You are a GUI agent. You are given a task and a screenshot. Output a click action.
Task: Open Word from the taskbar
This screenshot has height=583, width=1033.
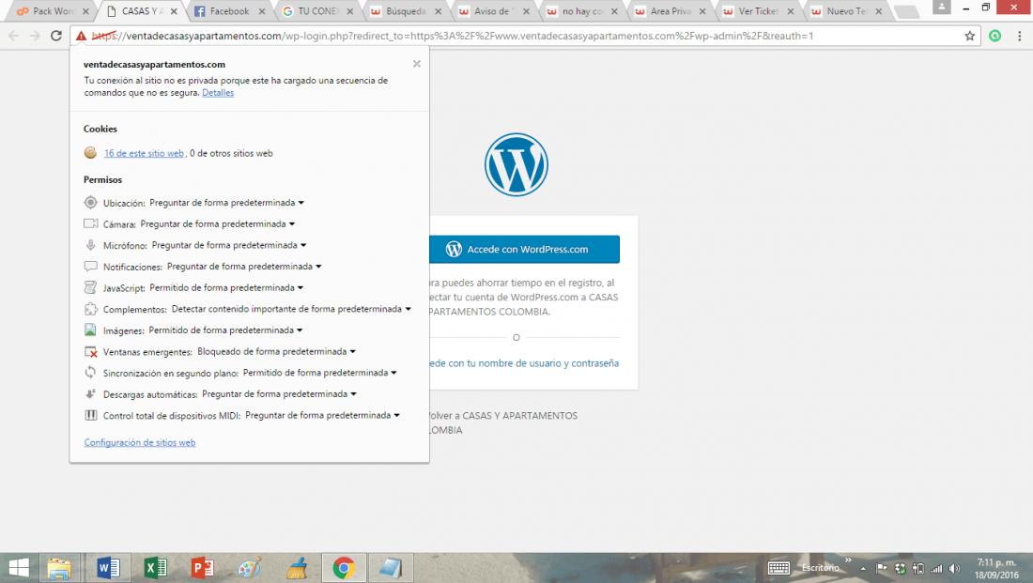click(108, 567)
